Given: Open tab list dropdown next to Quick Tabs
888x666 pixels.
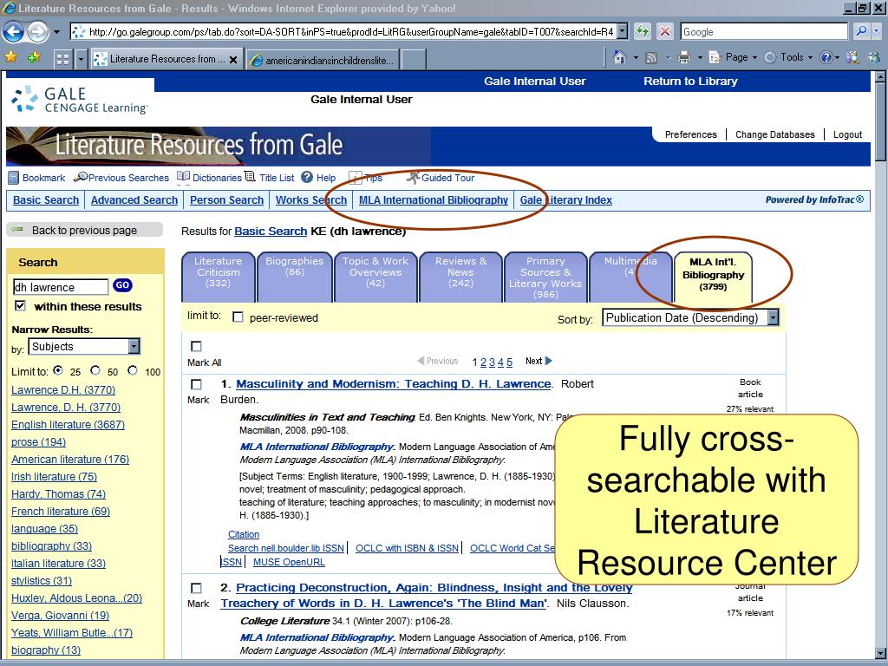Looking at the screenshot, I should (81, 59).
